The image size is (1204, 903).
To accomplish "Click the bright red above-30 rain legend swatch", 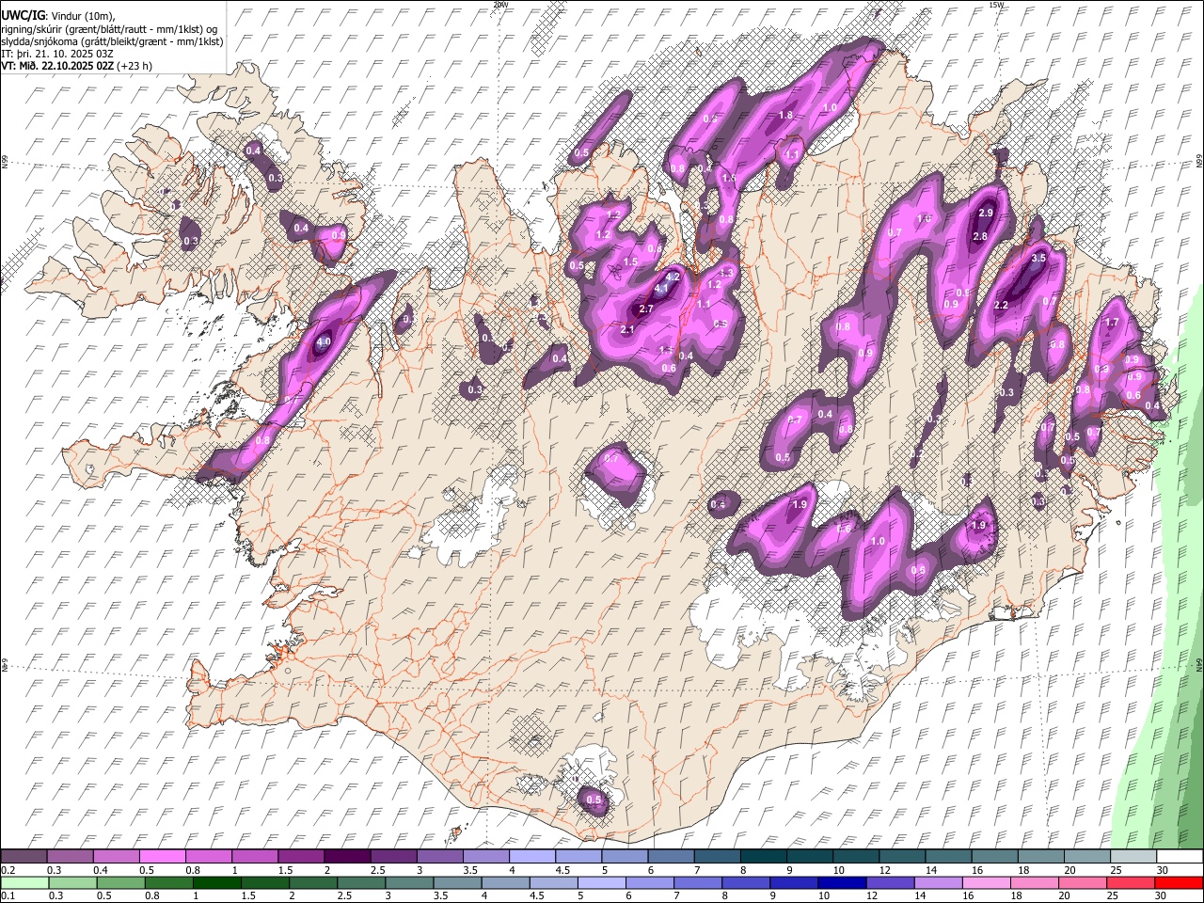I will click(1179, 882).
